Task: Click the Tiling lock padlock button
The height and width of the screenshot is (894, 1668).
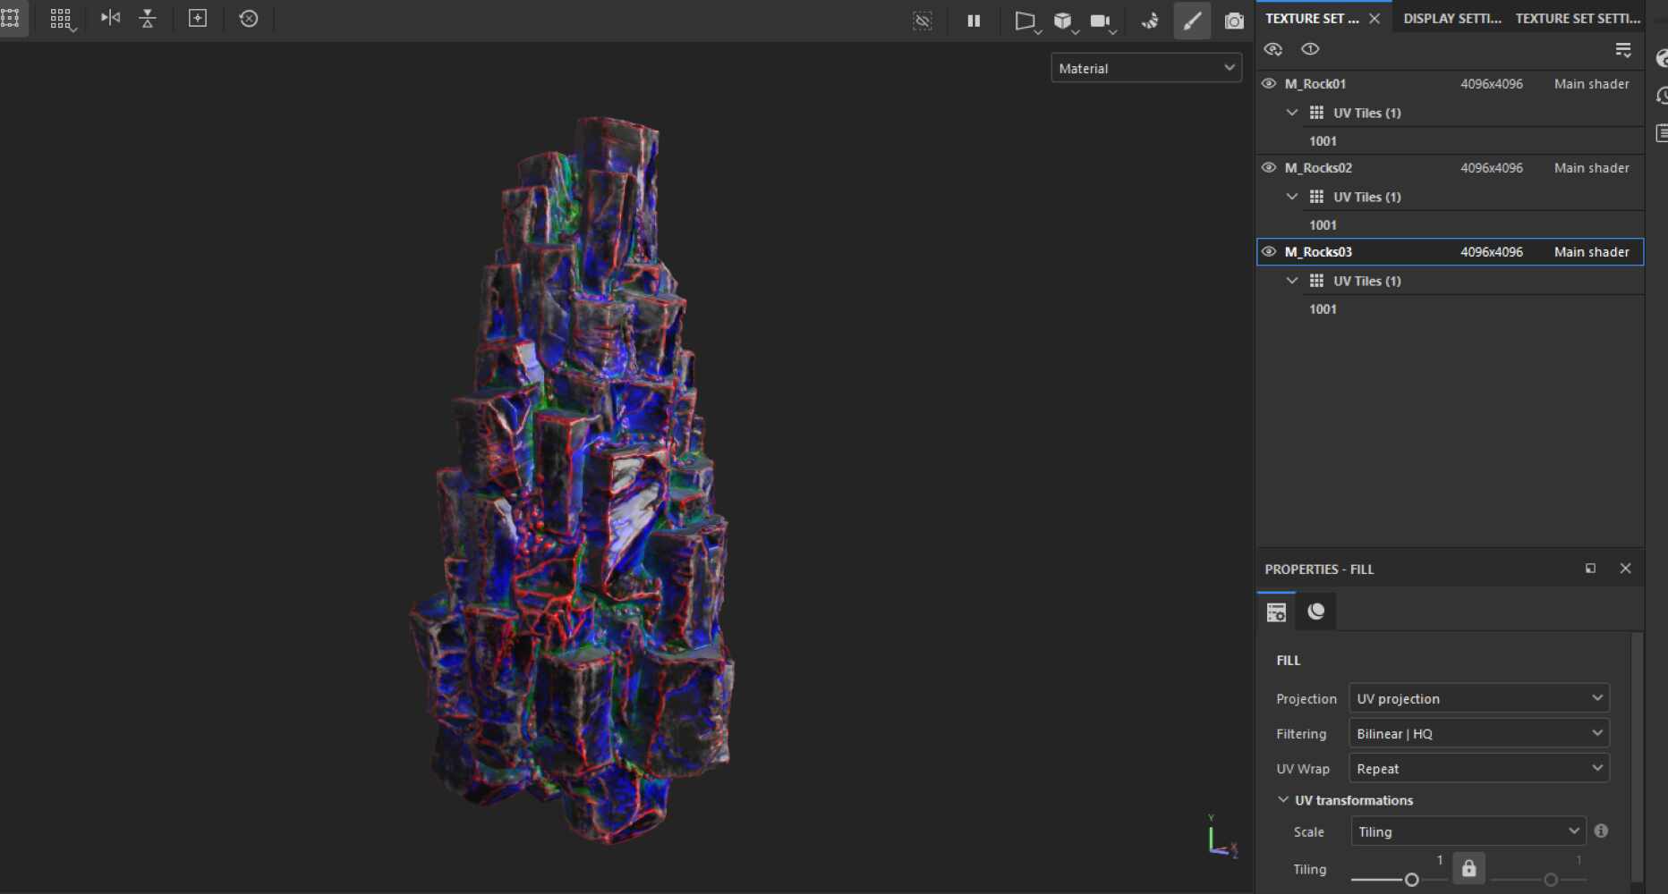Action: point(1468,867)
